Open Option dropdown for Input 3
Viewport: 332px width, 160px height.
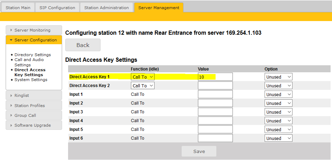(278, 112)
